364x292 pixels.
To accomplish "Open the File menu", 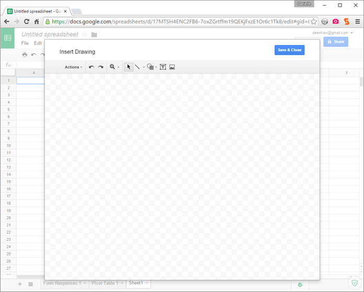I will point(25,43).
